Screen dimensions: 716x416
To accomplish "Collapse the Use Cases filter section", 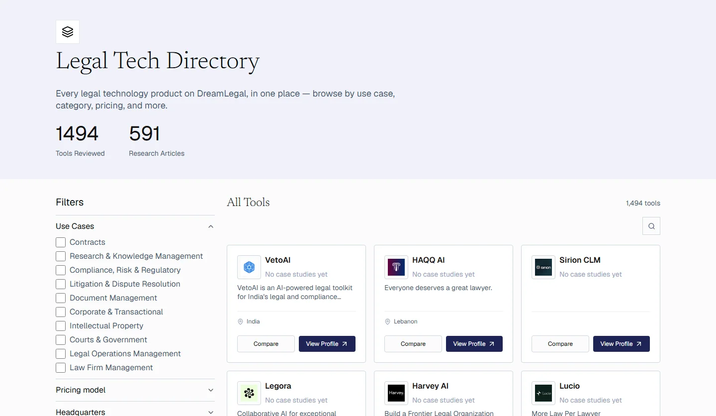I will (135, 226).
